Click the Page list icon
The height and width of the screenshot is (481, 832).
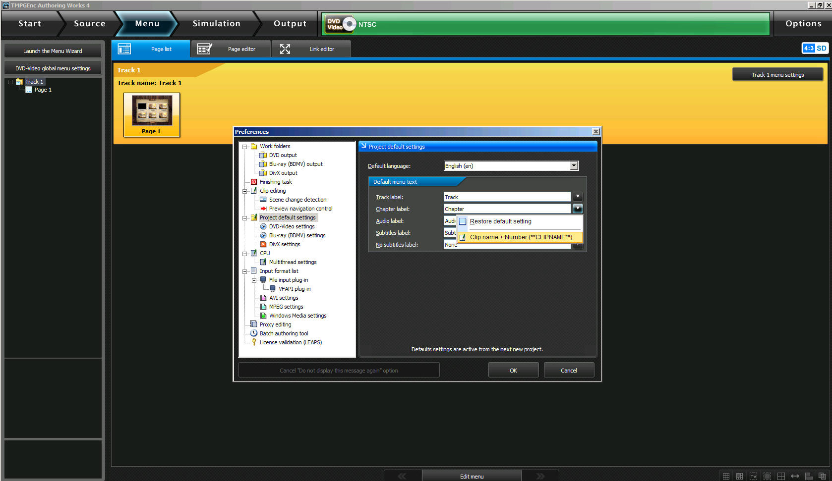(x=124, y=49)
